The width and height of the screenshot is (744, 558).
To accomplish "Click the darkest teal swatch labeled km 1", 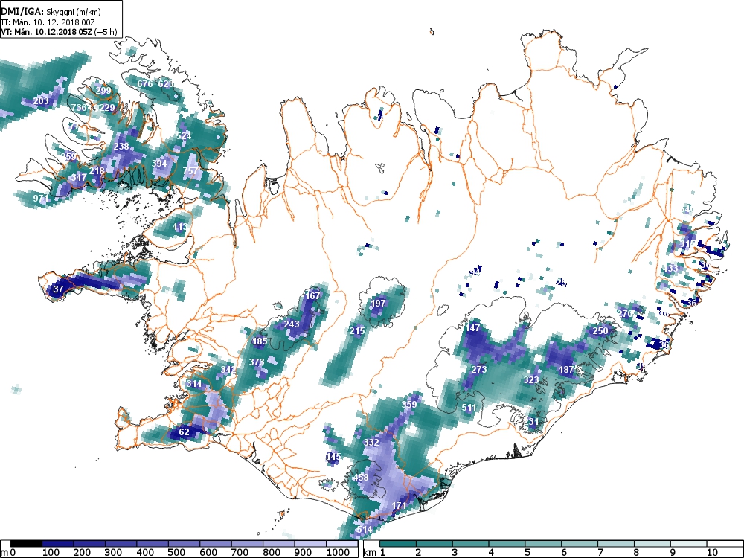I will pos(398,544).
